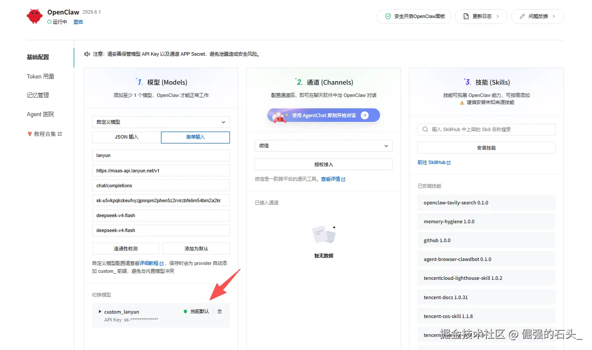
Task: Click the first deepseek-v4-flash model field
Action: pyautogui.click(x=161, y=215)
